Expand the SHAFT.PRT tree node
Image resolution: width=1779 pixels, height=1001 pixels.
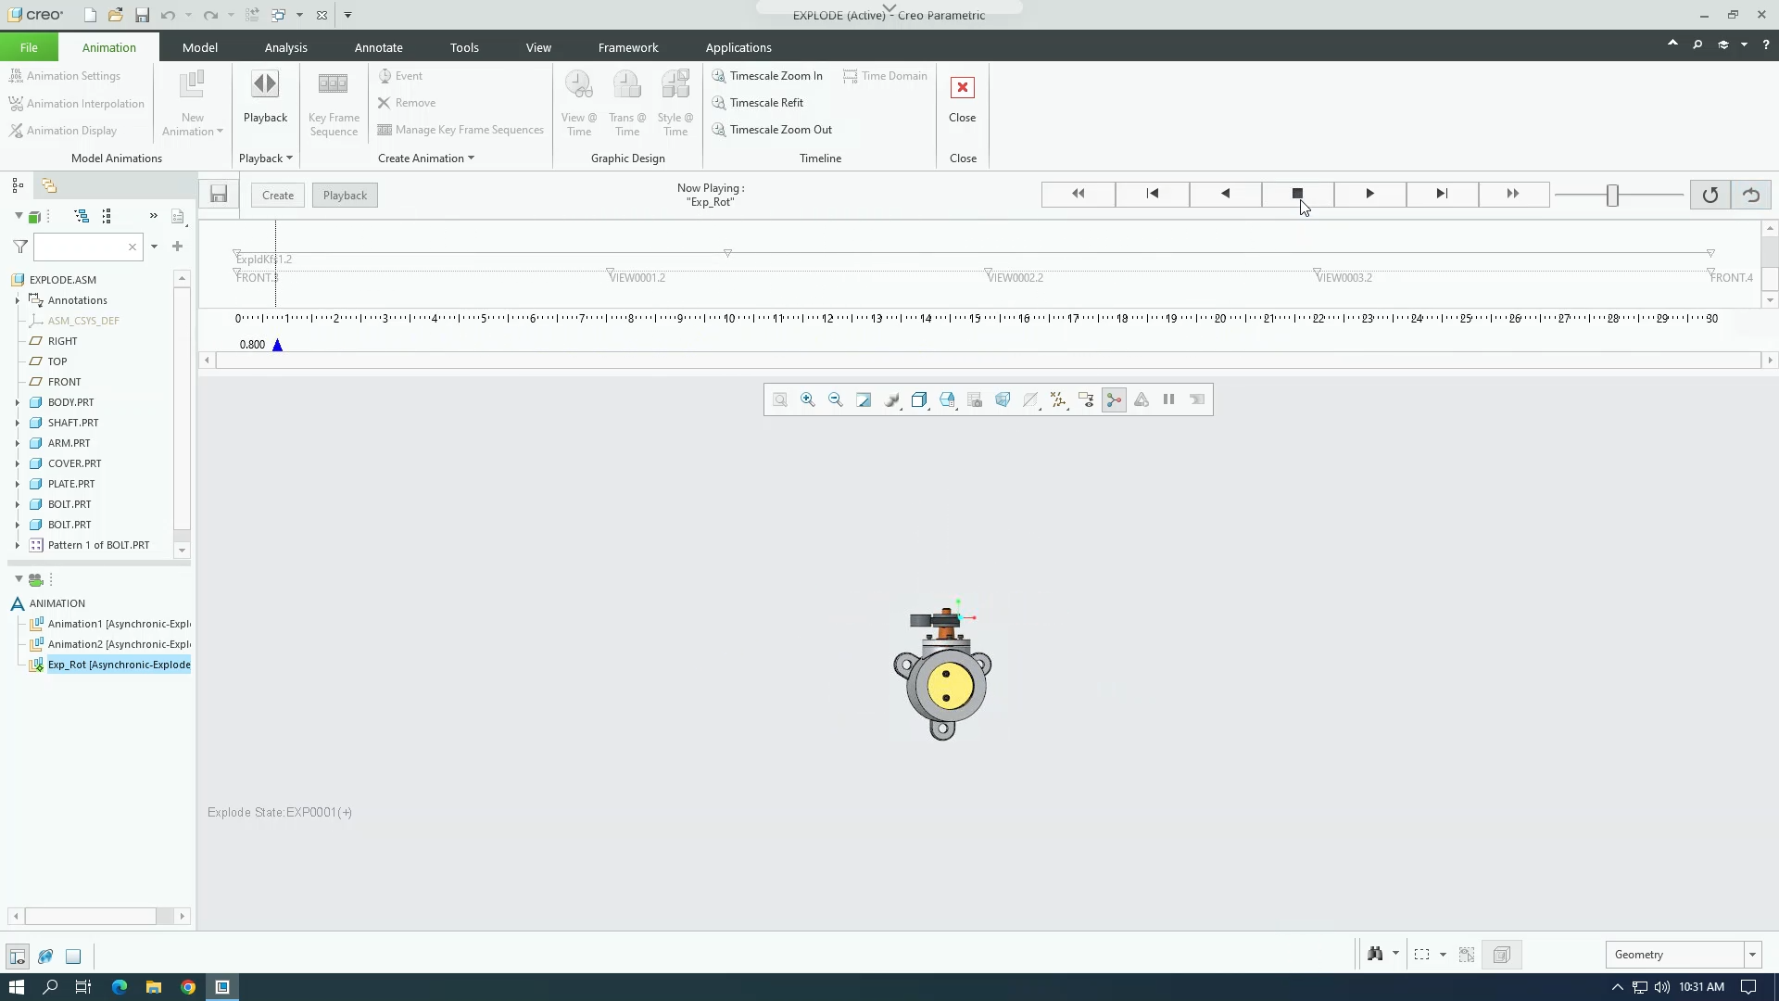(x=17, y=423)
